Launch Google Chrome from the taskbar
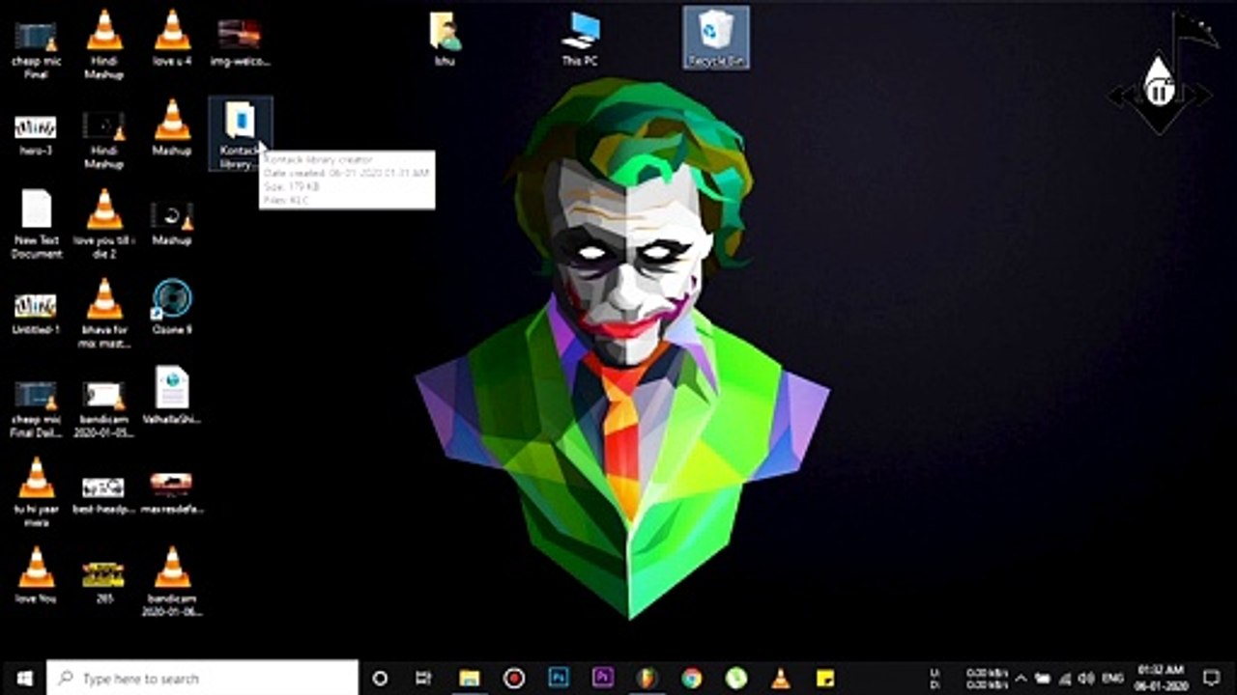Viewport: 1237px width, 695px height. pyautogui.click(x=691, y=678)
